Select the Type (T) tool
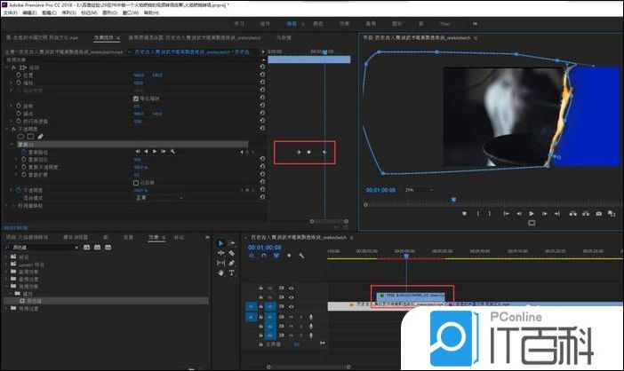This screenshot has height=371, width=624. [231, 273]
